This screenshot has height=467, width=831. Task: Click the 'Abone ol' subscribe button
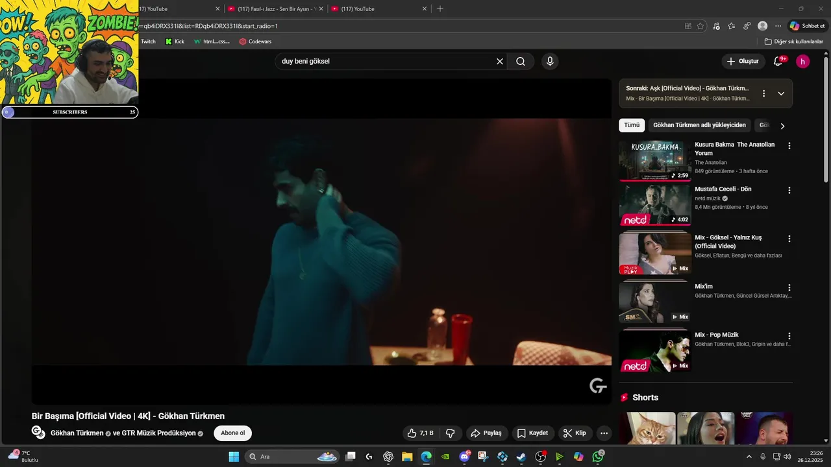click(233, 433)
